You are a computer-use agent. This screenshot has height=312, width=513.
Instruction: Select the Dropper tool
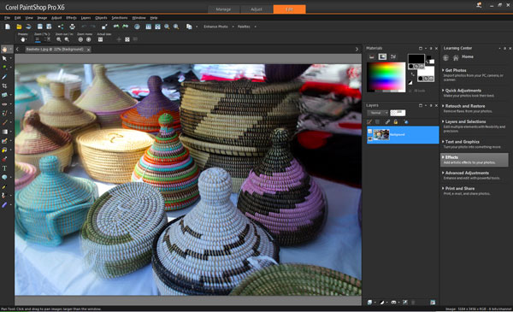point(4,77)
